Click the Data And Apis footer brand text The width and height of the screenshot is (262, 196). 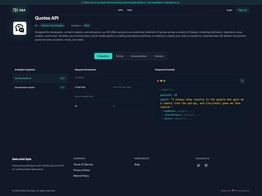coord(22,159)
